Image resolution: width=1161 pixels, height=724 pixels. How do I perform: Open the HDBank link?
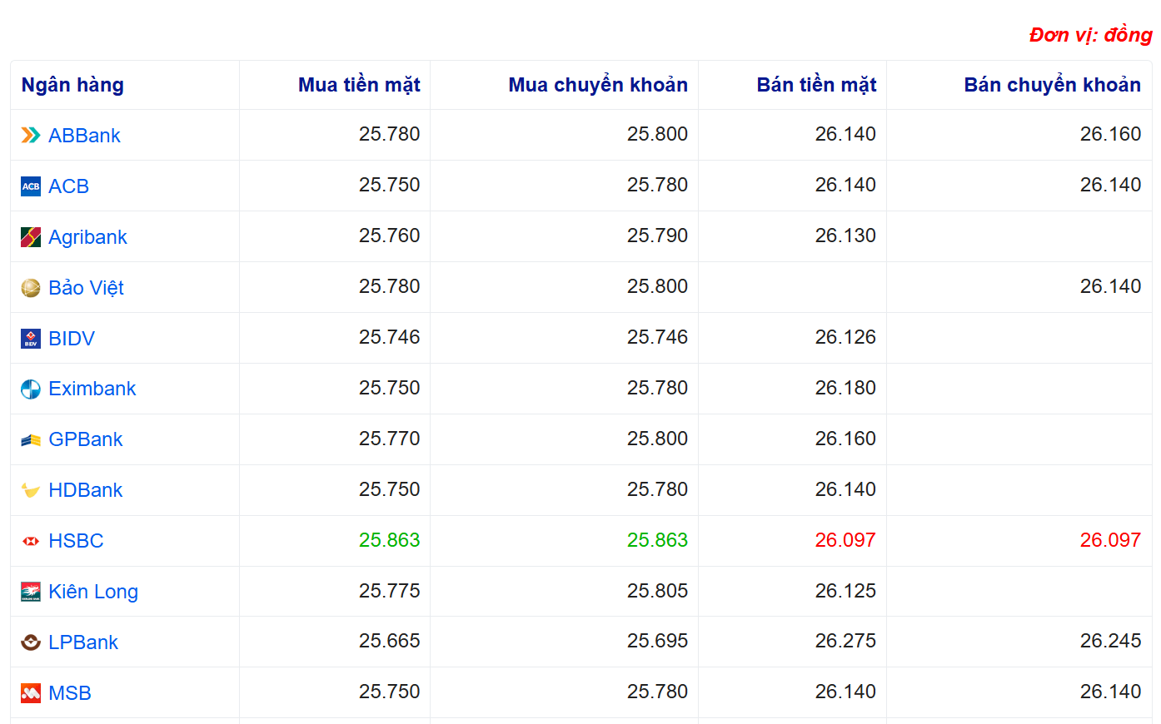coord(85,490)
